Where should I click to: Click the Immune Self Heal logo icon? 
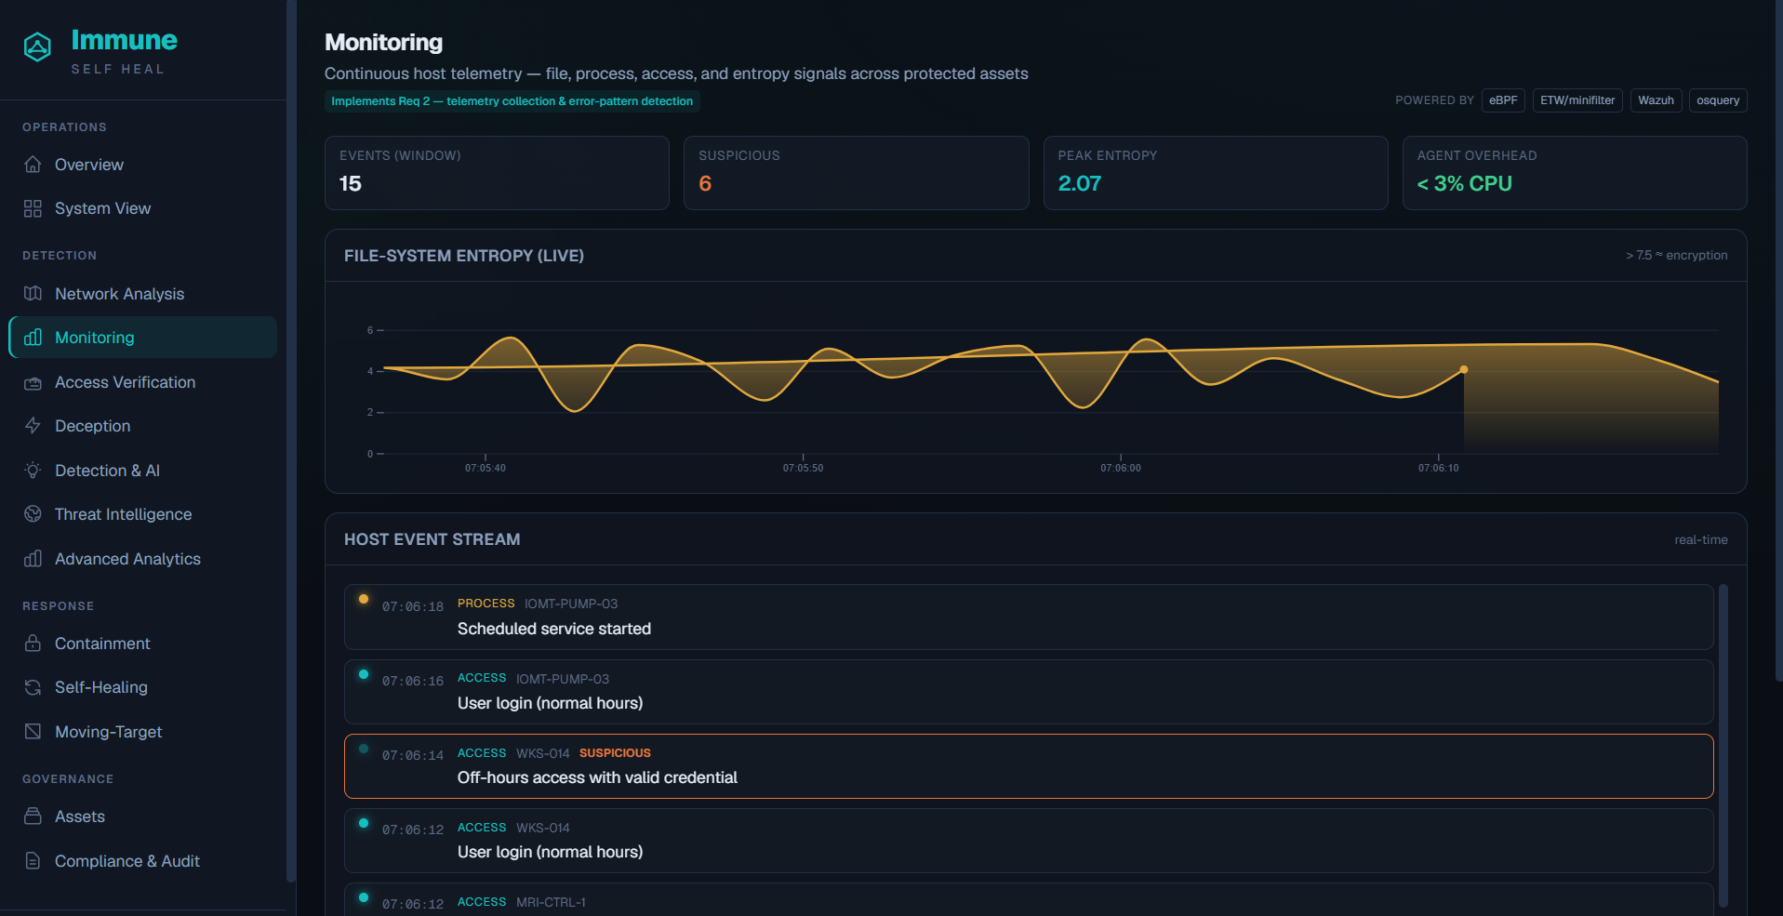tap(37, 46)
